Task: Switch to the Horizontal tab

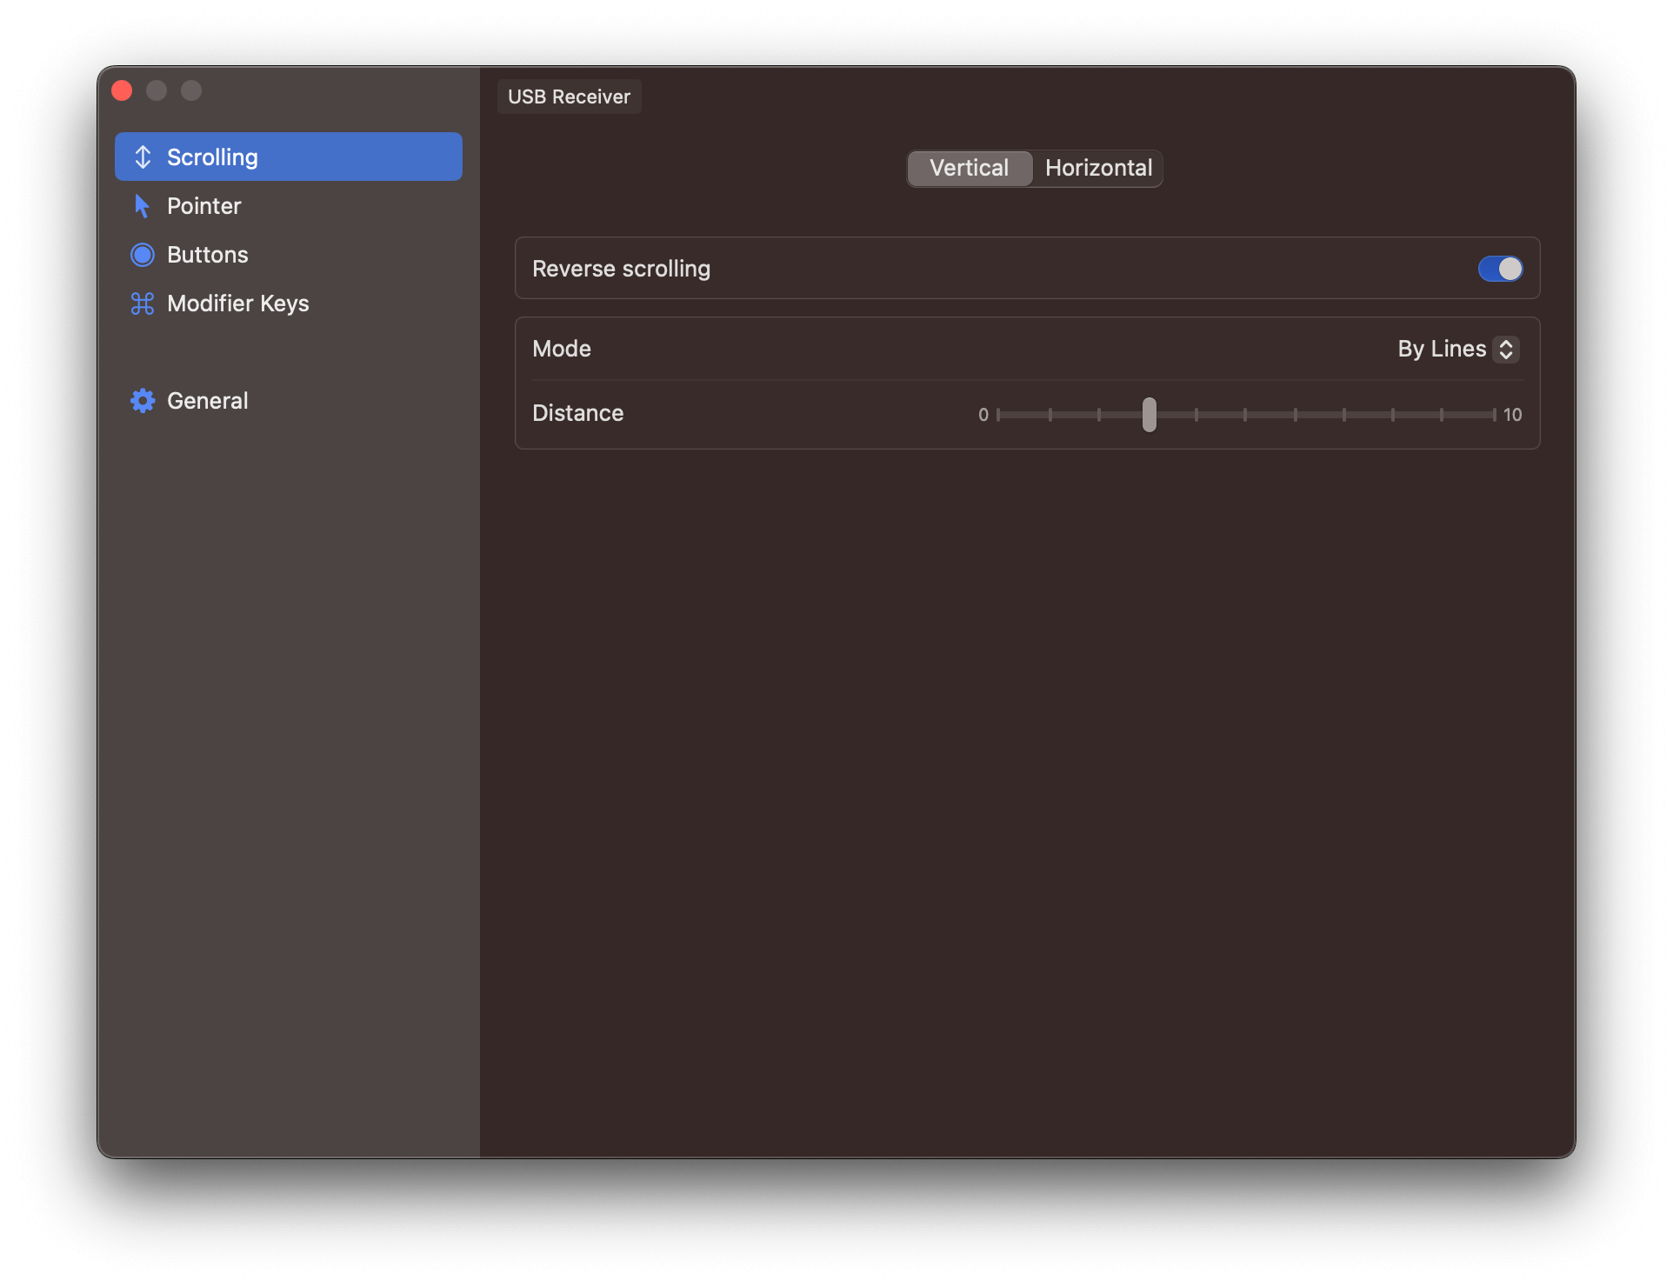Action: (1098, 168)
